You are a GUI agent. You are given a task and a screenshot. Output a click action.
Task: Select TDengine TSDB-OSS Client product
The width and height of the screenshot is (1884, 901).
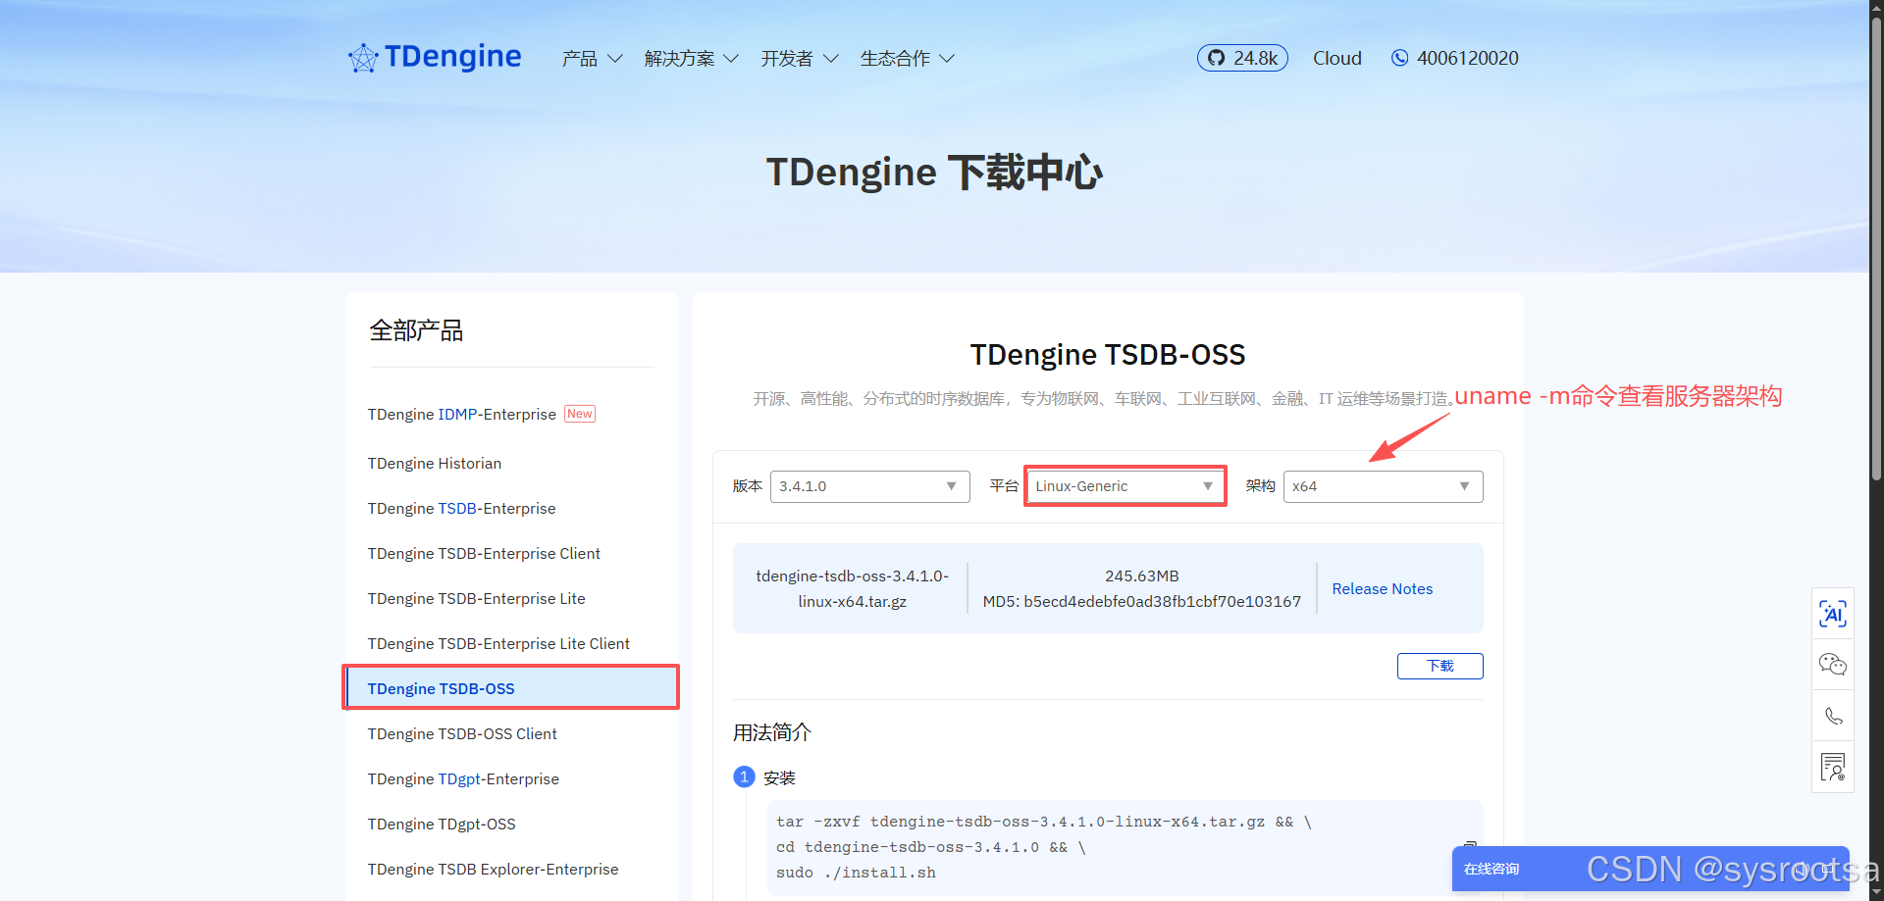462,733
